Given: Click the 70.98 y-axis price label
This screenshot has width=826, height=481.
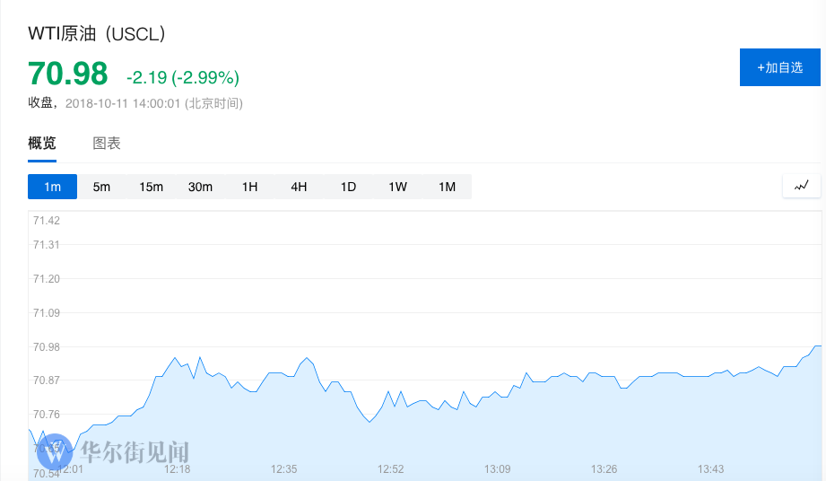Looking at the screenshot, I should (x=47, y=347).
